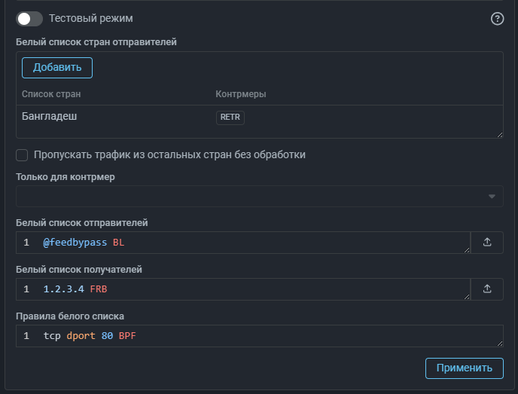Click the senders whitelist field resize handle
Image resolution: width=518 pixels, height=394 pixels.
(467, 250)
